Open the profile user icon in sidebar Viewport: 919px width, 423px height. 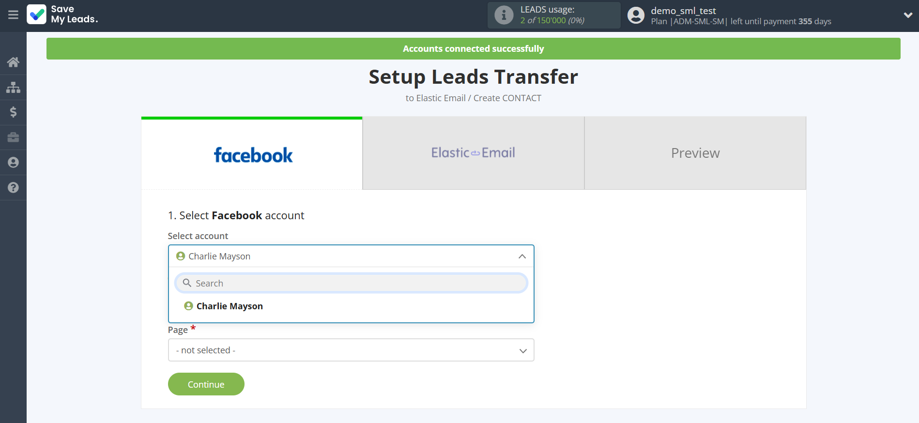tap(13, 163)
